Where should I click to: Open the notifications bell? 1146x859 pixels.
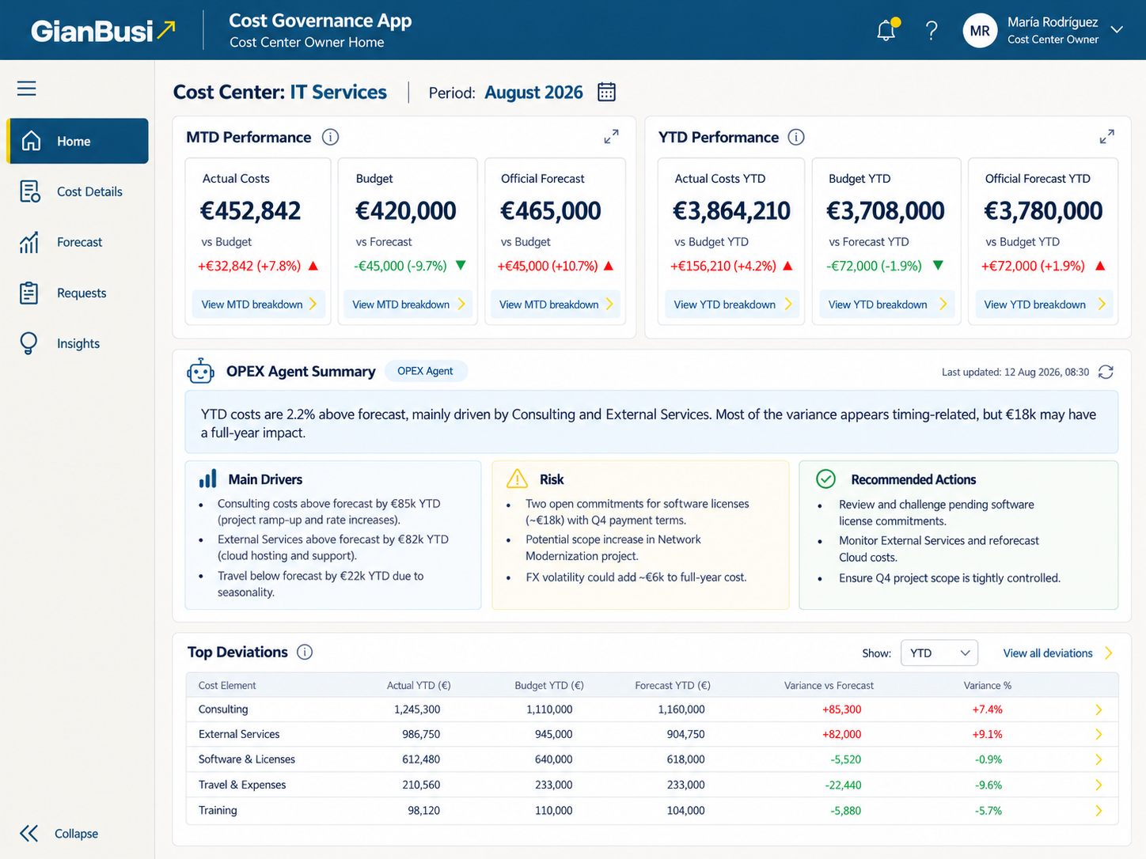point(887,30)
